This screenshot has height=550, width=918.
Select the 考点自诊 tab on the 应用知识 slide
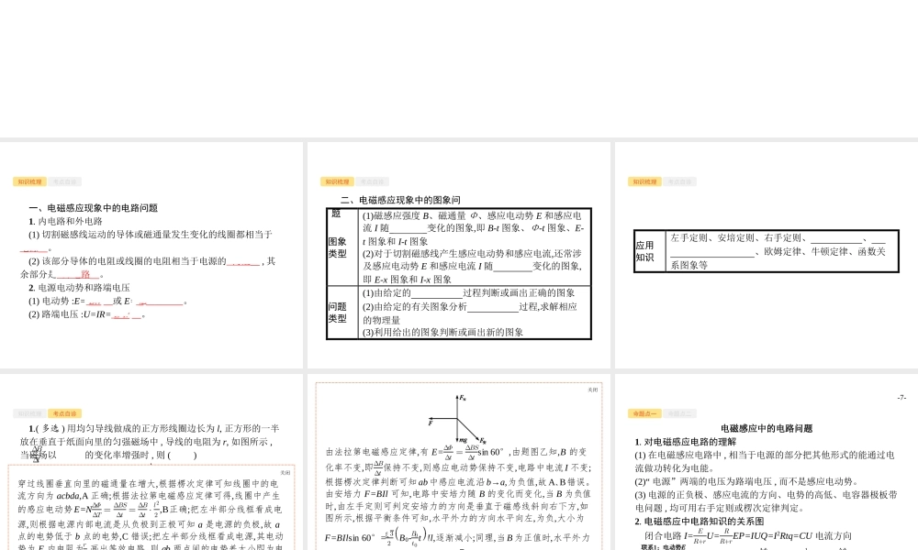pyautogui.click(x=679, y=181)
